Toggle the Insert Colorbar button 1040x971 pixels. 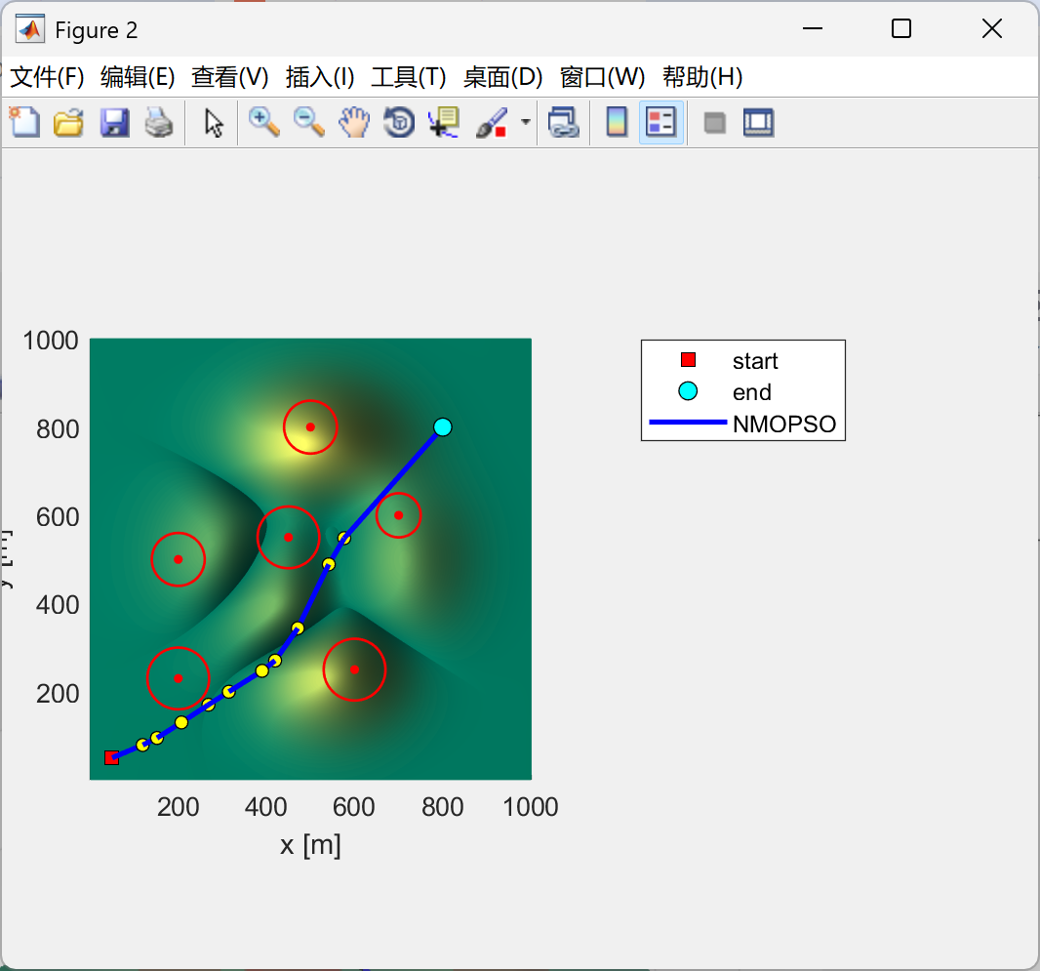(617, 123)
